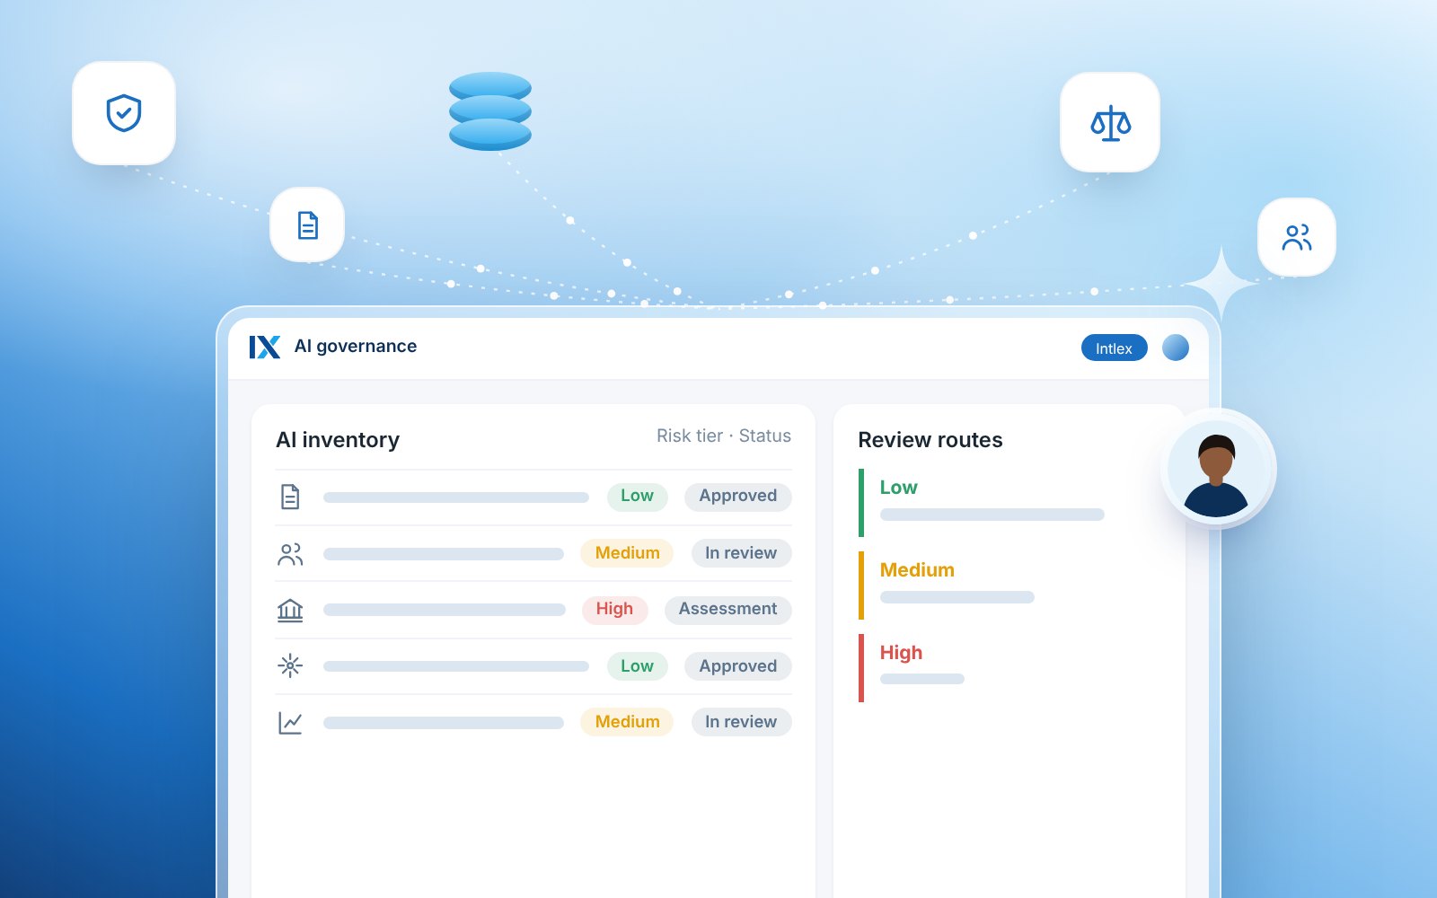
Task: Click Low badge in the sunburst row
Action: click(x=637, y=666)
